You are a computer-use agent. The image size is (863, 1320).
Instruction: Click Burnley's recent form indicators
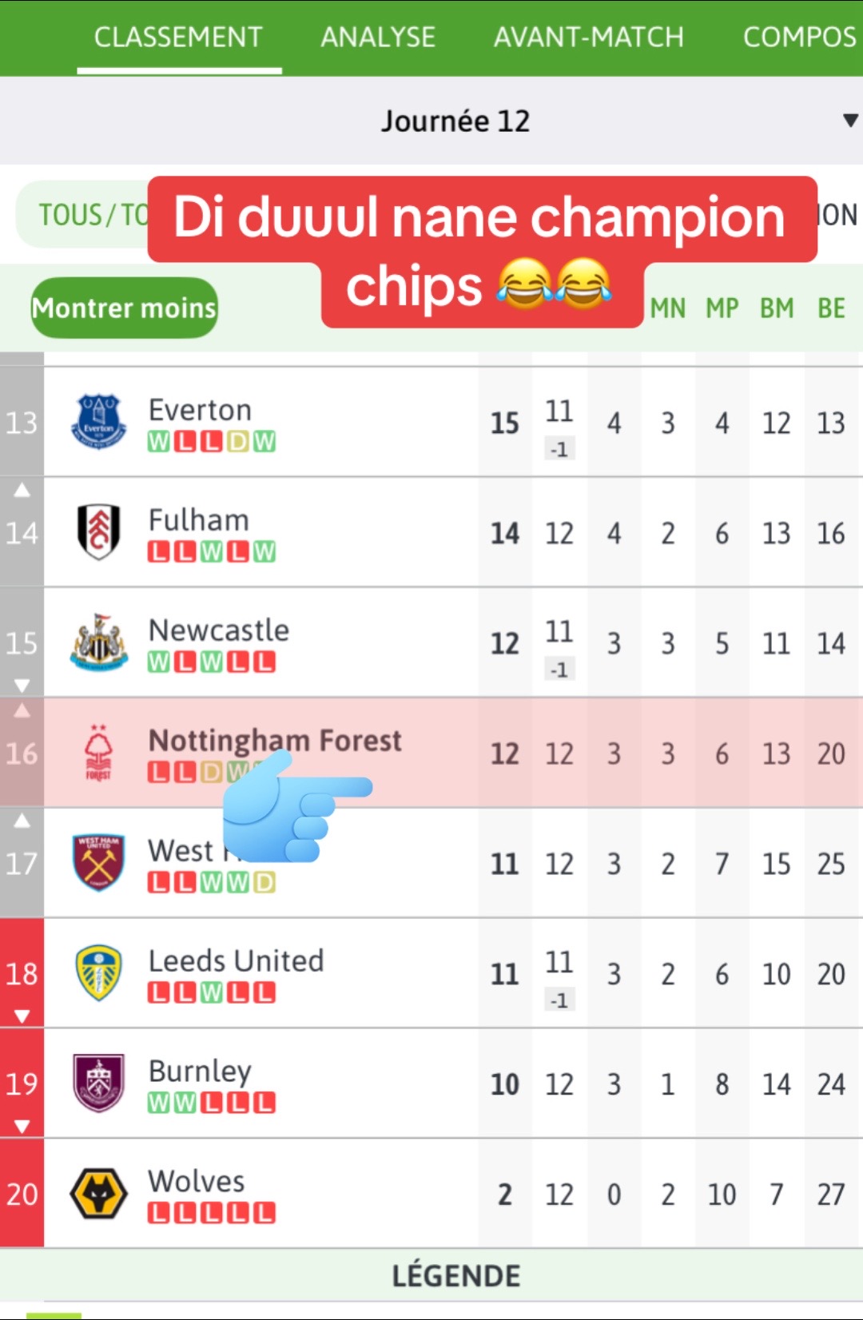[211, 1103]
